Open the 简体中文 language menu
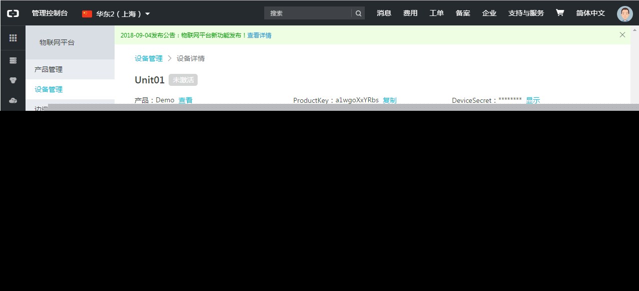The height and width of the screenshot is (291, 639). [590, 13]
